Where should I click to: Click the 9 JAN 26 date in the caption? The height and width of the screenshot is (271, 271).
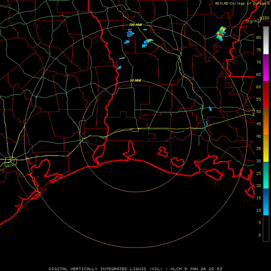(x=195, y=269)
